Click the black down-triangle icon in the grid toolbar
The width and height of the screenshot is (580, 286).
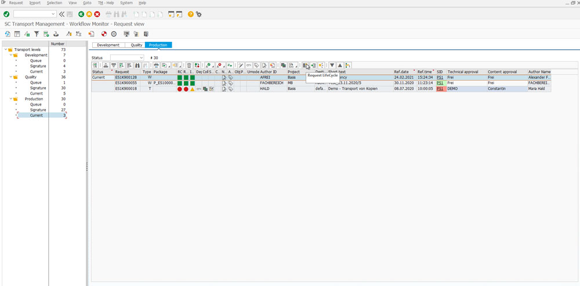tap(332, 65)
